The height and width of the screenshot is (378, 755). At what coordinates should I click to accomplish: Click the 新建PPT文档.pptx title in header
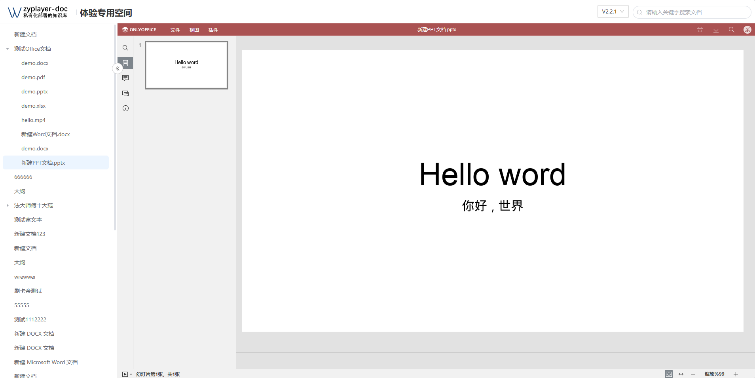[437, 30]
